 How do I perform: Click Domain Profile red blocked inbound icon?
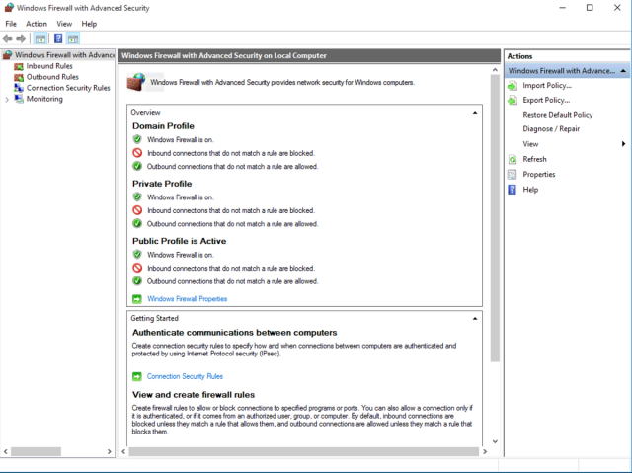point(137,153)
